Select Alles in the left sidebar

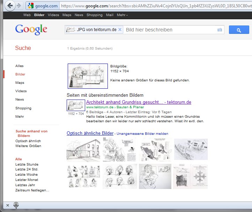[20, 66]
